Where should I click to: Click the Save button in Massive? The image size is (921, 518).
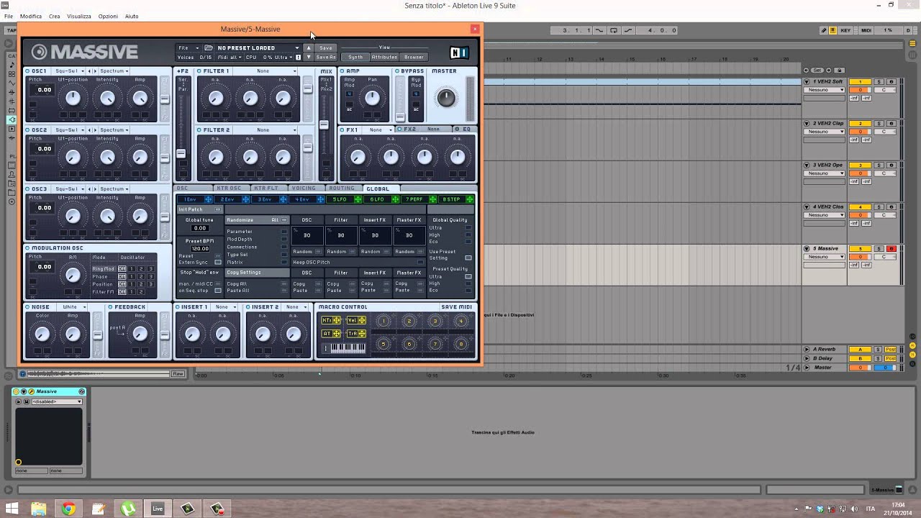(326, 48)
